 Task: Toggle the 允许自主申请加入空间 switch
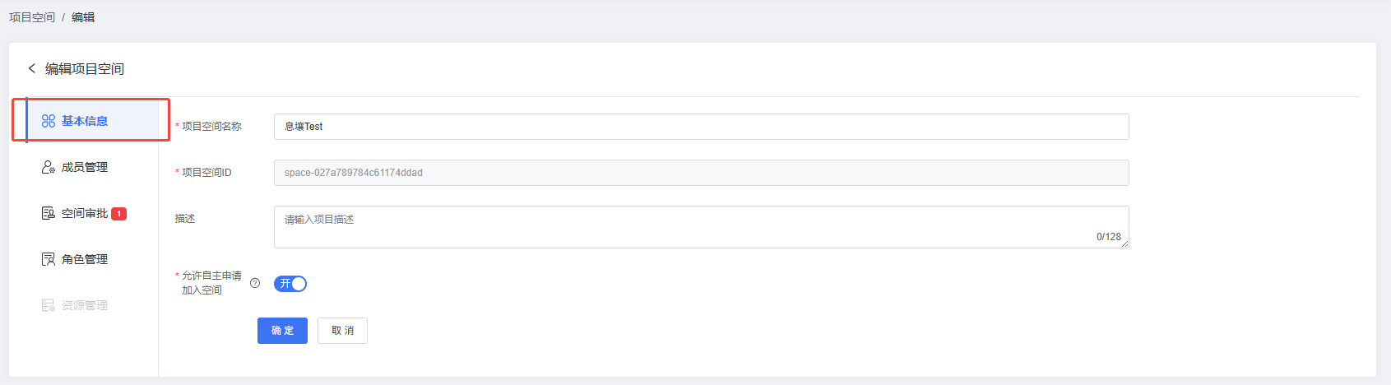coord(290,284)
